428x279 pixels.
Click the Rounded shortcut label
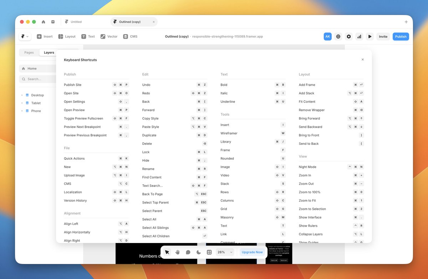(227, 158)
